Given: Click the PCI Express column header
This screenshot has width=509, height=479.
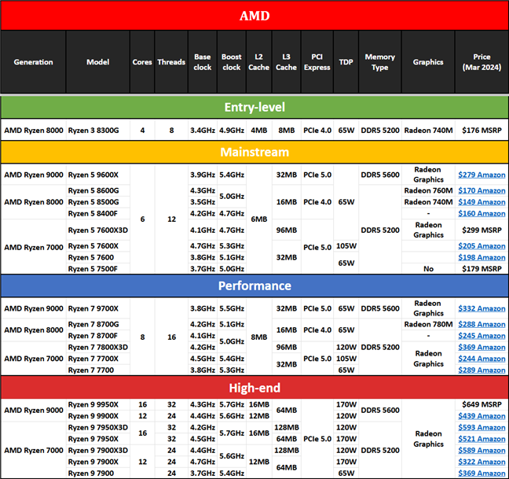Looking at the screenshot, I should 317,62.
